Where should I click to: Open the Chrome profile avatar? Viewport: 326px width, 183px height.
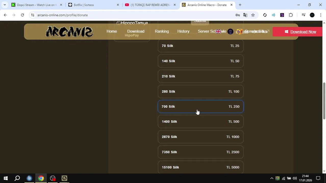click(312, 15)
